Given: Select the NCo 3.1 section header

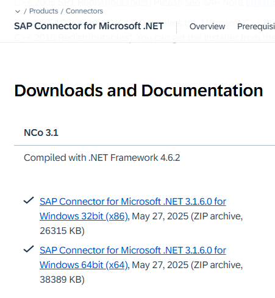Looking at the screenshot, I should click(x=41, y=133).
